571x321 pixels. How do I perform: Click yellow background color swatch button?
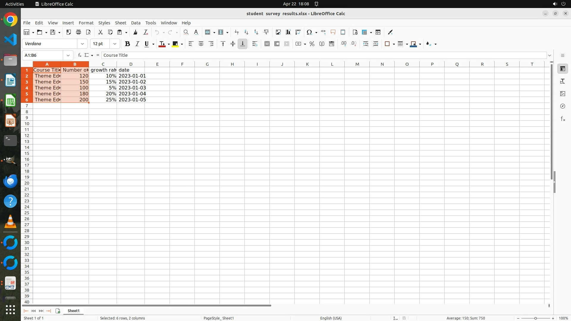click(x=175, y=44)
